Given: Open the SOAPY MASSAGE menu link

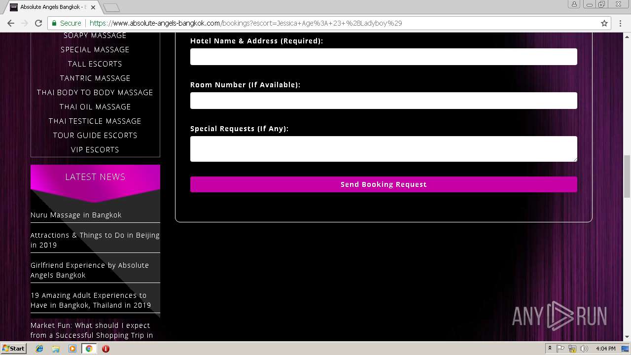Looking at the screenshot, I should pyautogui.click(x=95, y=35).
